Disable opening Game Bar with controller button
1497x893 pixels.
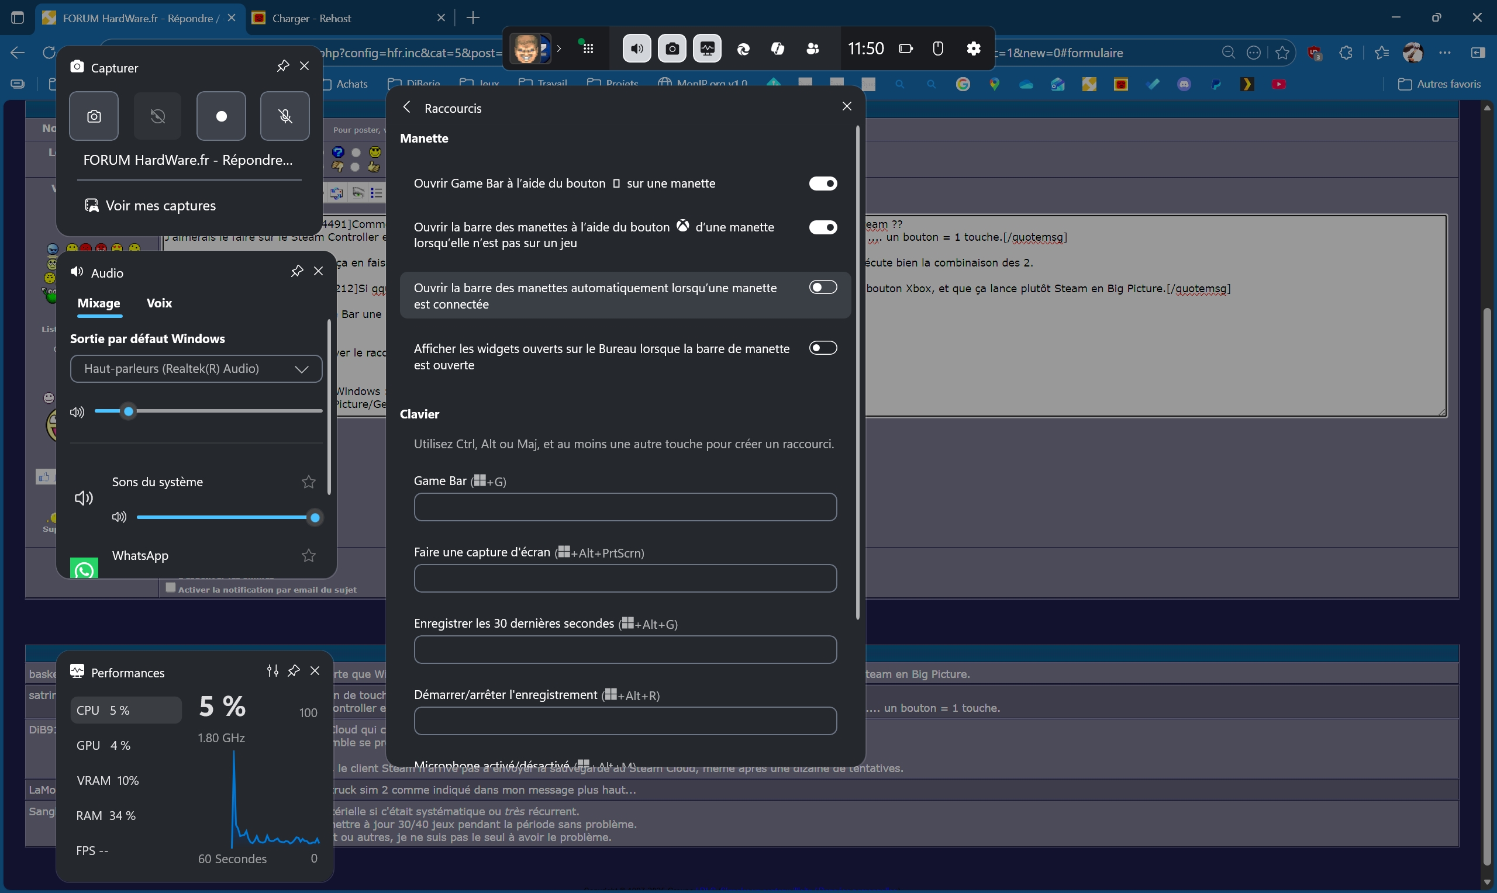click(822, 184)
